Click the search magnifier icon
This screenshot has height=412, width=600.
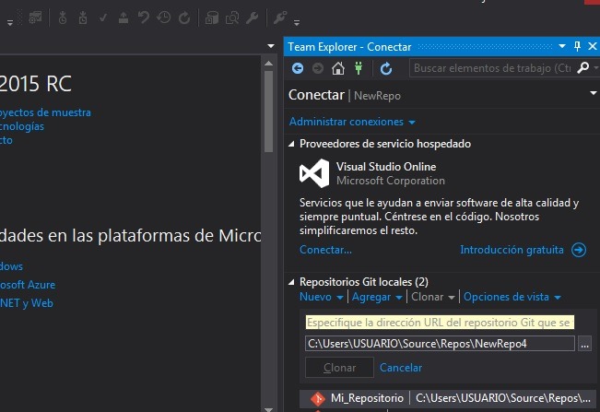coord(582,67)
